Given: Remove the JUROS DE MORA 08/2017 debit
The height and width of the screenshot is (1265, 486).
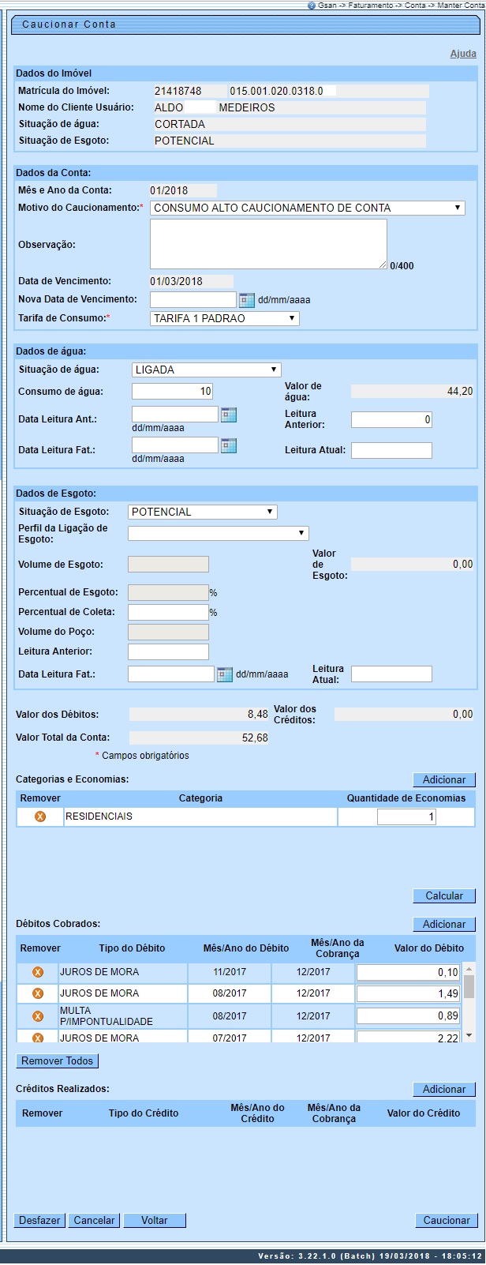Looking at the screenshot, I should (37, 993).
